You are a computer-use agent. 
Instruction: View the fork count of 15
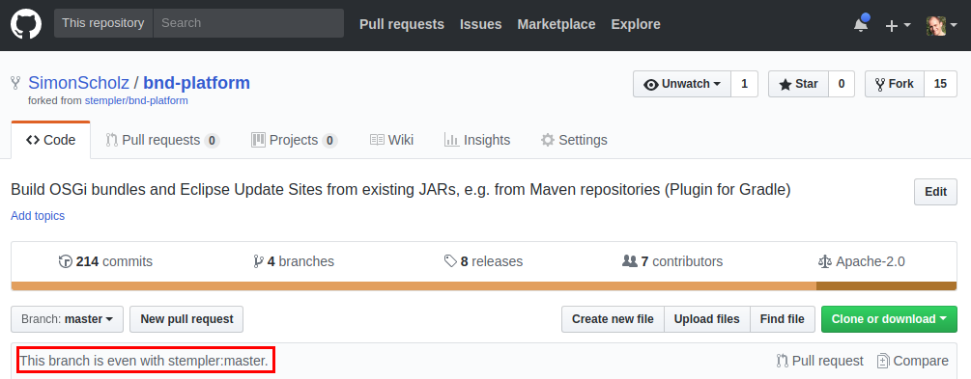click(940, 84)
